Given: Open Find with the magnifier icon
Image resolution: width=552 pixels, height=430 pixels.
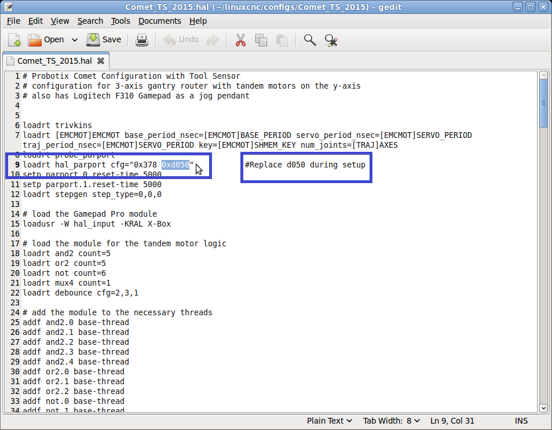Looking at the screenshot, I should coord(310,40).
